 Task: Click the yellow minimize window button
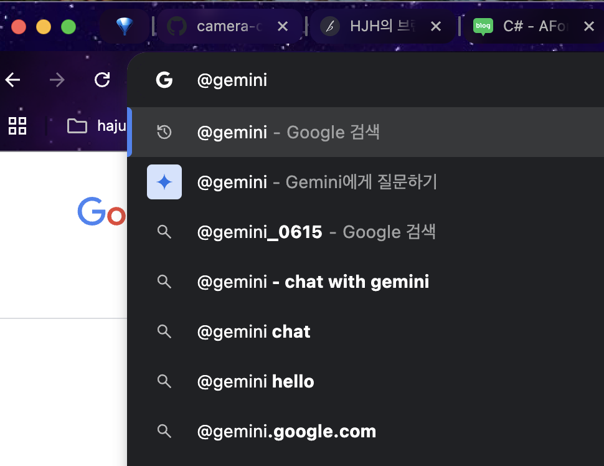44,27
